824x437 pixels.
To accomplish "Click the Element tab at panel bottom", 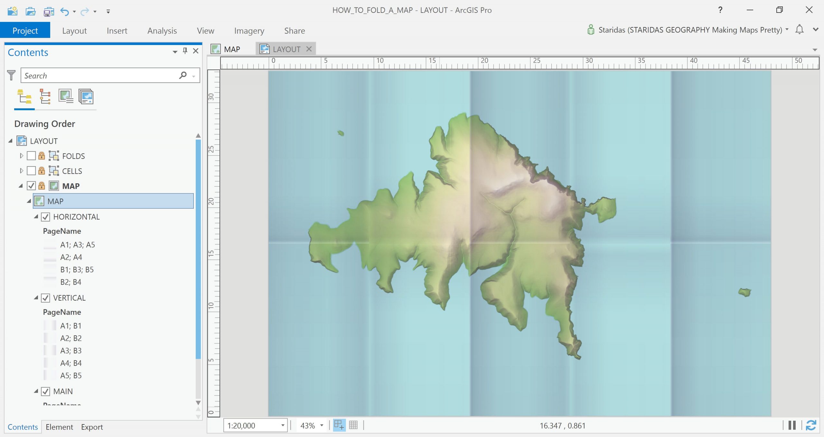I will tap(59, 427).
